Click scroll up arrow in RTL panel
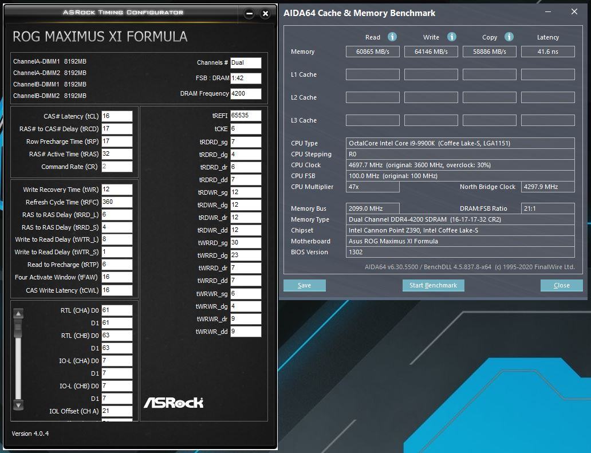The image size is (591, 453). click(18, 313)
